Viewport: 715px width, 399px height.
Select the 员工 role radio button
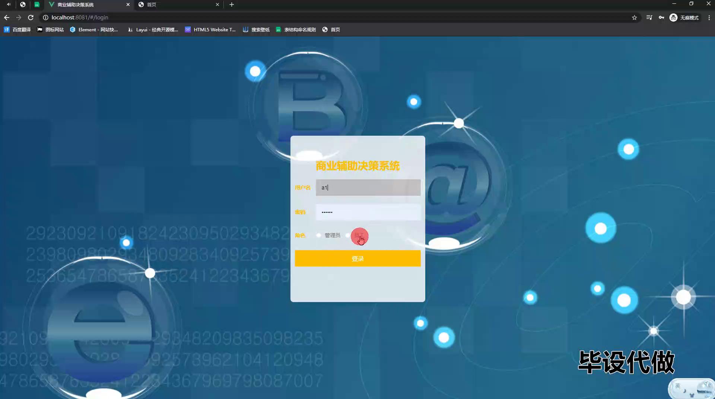pyautogui.click(x=348, y=235)
